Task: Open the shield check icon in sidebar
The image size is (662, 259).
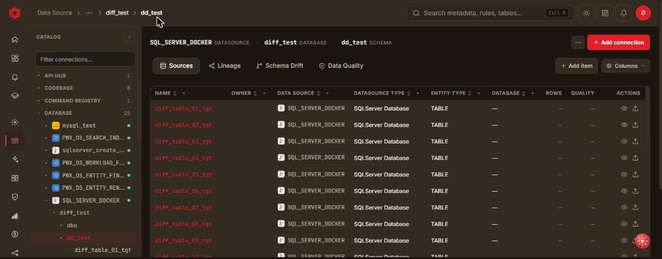Action: pos(15,197)
